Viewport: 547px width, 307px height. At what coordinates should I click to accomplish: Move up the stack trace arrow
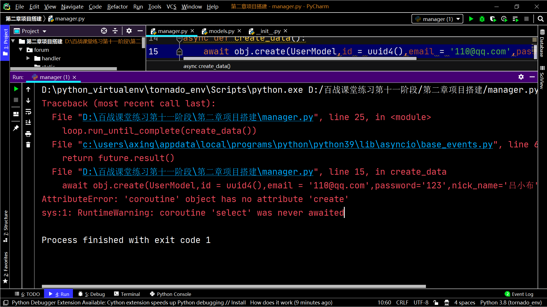pos(28,89)
